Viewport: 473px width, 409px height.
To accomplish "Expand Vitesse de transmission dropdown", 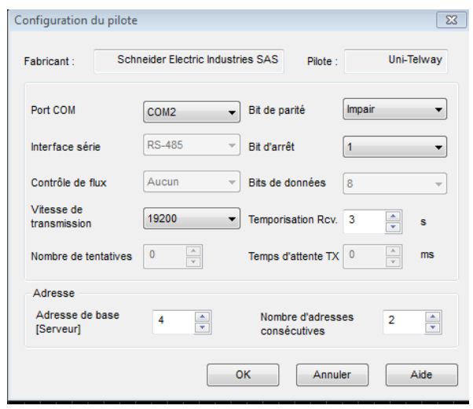I will pyautogui.click(x=192, y=219).
